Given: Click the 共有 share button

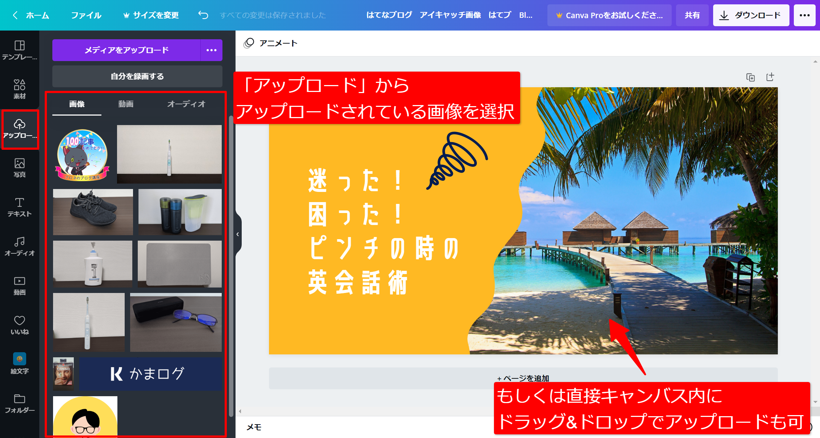Looking at the screenshot, I should pyautogui.click(x=692, y=15).
